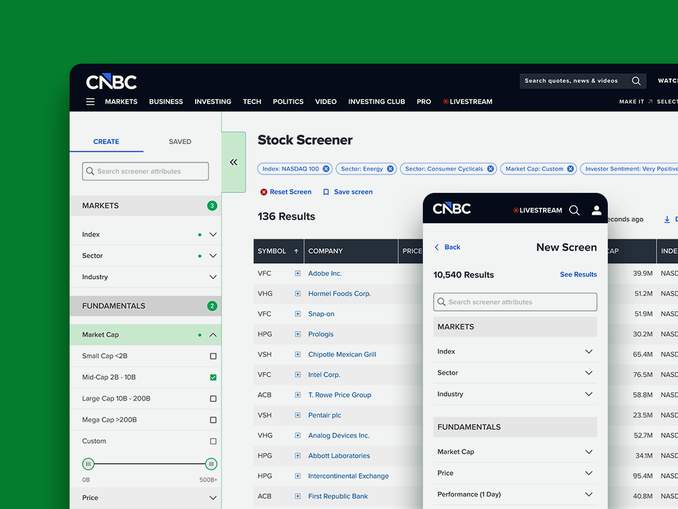Open the INVESTING nav menu item
Image resolution: width=678 pixels, height=509 pixels.
[x=213, y=102]
